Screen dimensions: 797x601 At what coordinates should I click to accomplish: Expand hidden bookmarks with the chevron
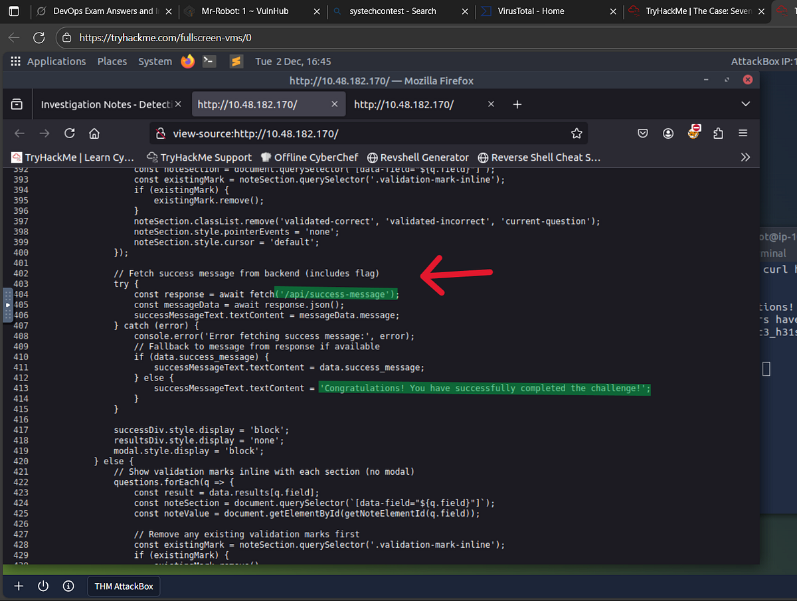click(745, 157)
